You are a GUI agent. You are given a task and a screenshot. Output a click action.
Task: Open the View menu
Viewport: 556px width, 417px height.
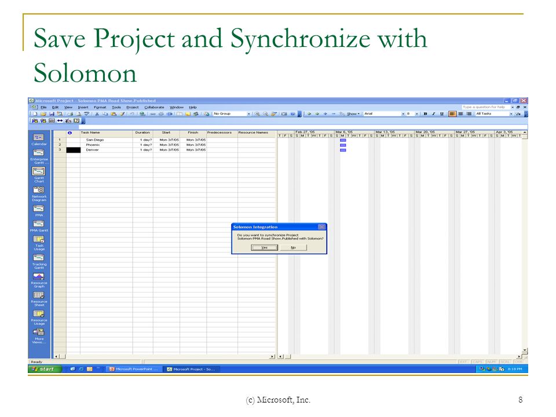pyautogui.click(x=68, y=107)
